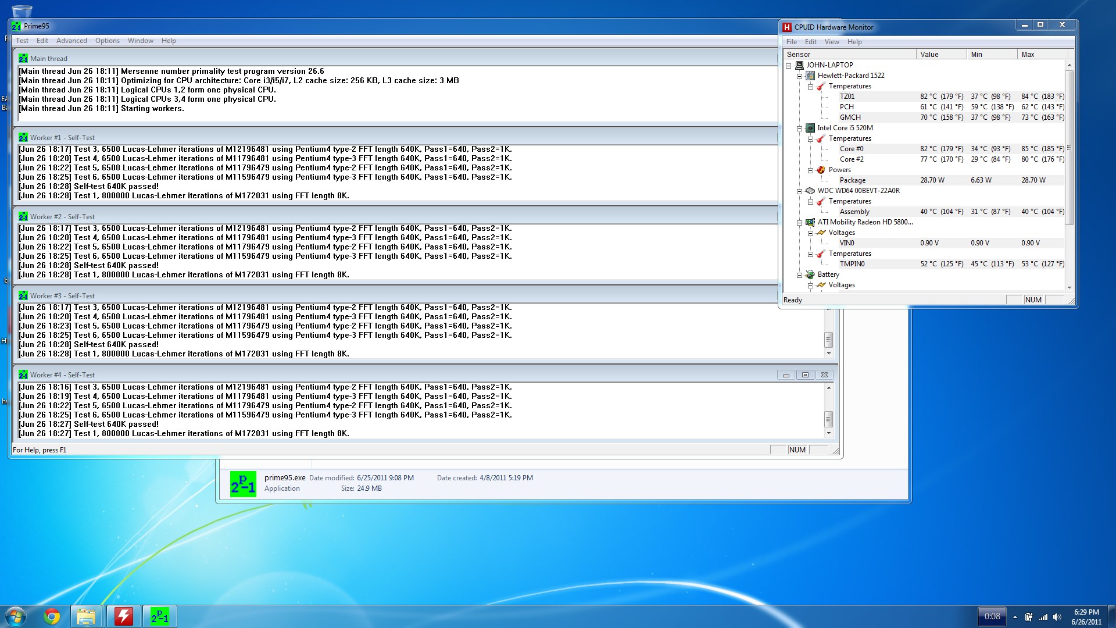Viewport: 1116px width, 628px height.
Task: Restore the Worker #4 child window
Action: (805, 375)
